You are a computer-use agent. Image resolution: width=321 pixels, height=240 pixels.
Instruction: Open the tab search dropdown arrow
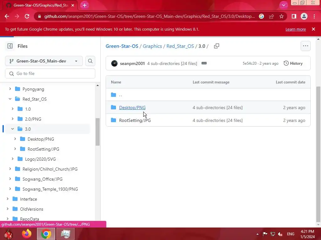point(283,5)
